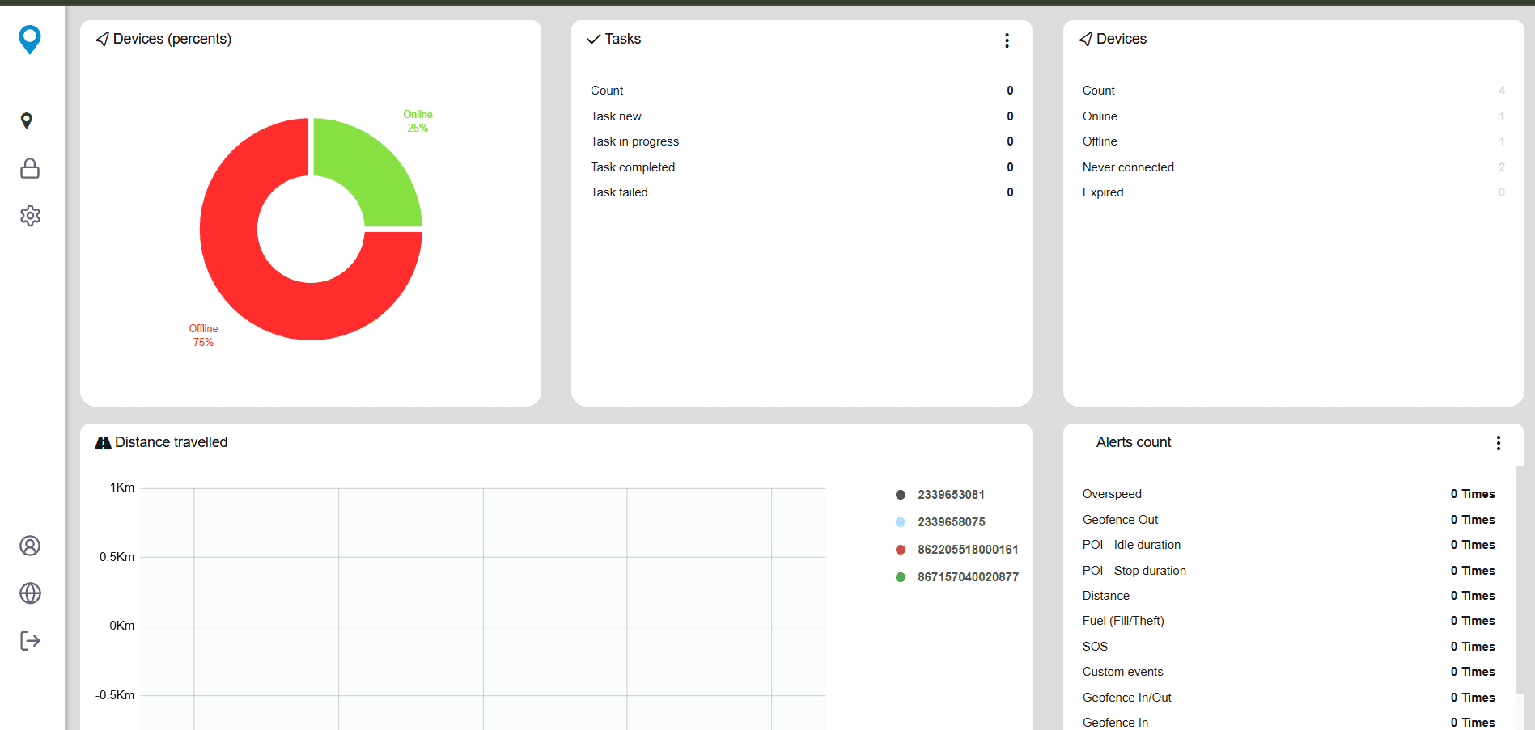Click the Alerts count panel scrollbar
1535x730 pixels.
pyautogui.click(x=1520, y=580)
